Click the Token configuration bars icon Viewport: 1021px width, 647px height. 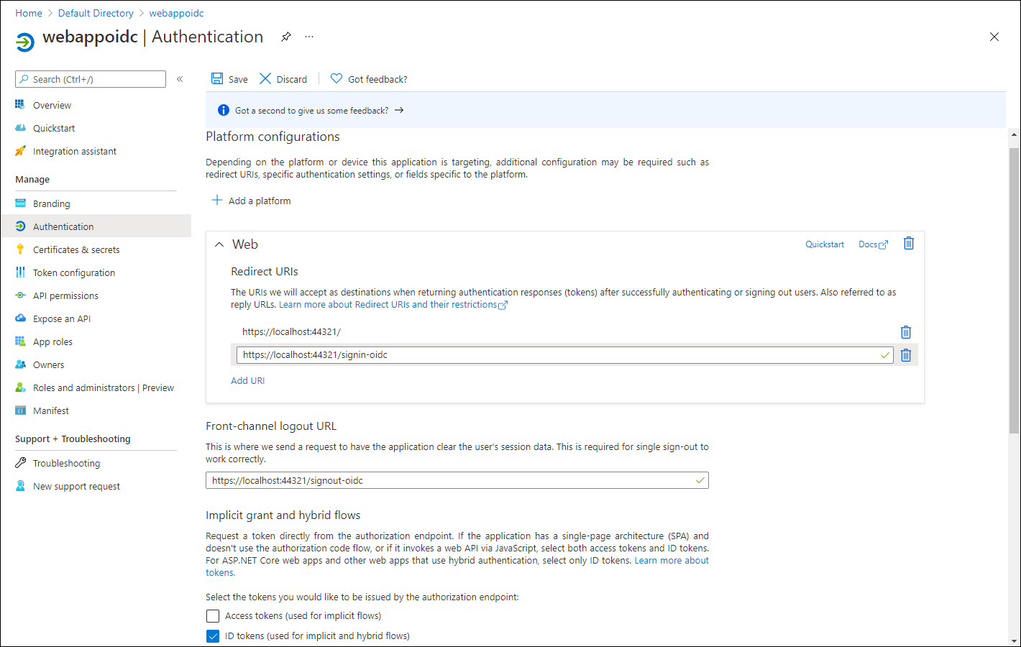(x=20, y=272)
